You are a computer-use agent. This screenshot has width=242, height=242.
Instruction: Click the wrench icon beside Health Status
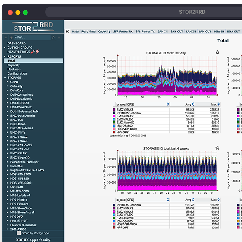coord(33,52)
